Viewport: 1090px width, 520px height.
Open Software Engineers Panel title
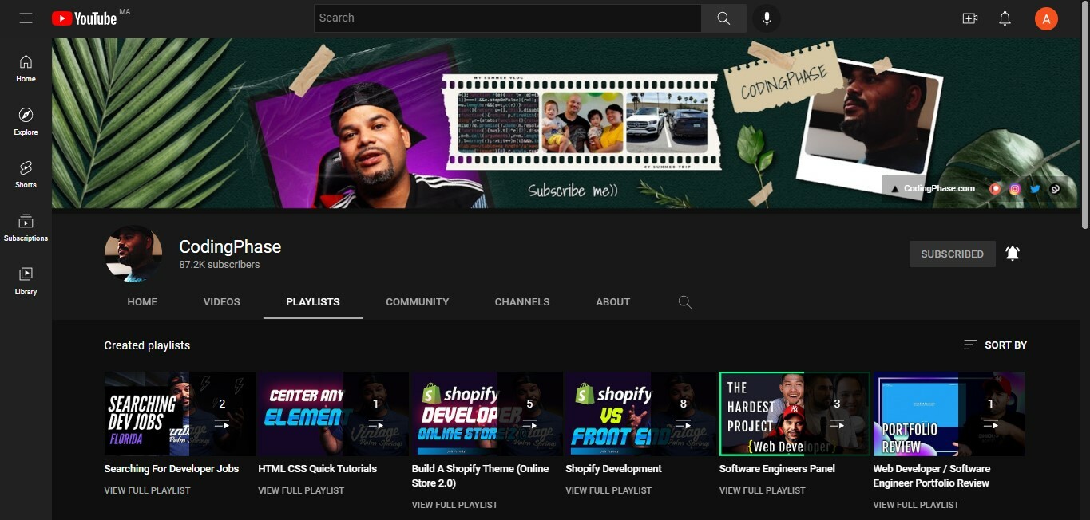pyautogui.click(x=778, y=469)
